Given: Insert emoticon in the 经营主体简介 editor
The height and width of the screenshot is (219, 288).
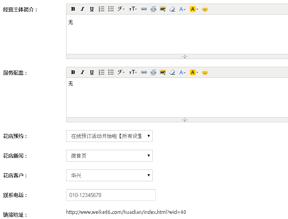Looking at the screenshot, I should coord(205,9).
